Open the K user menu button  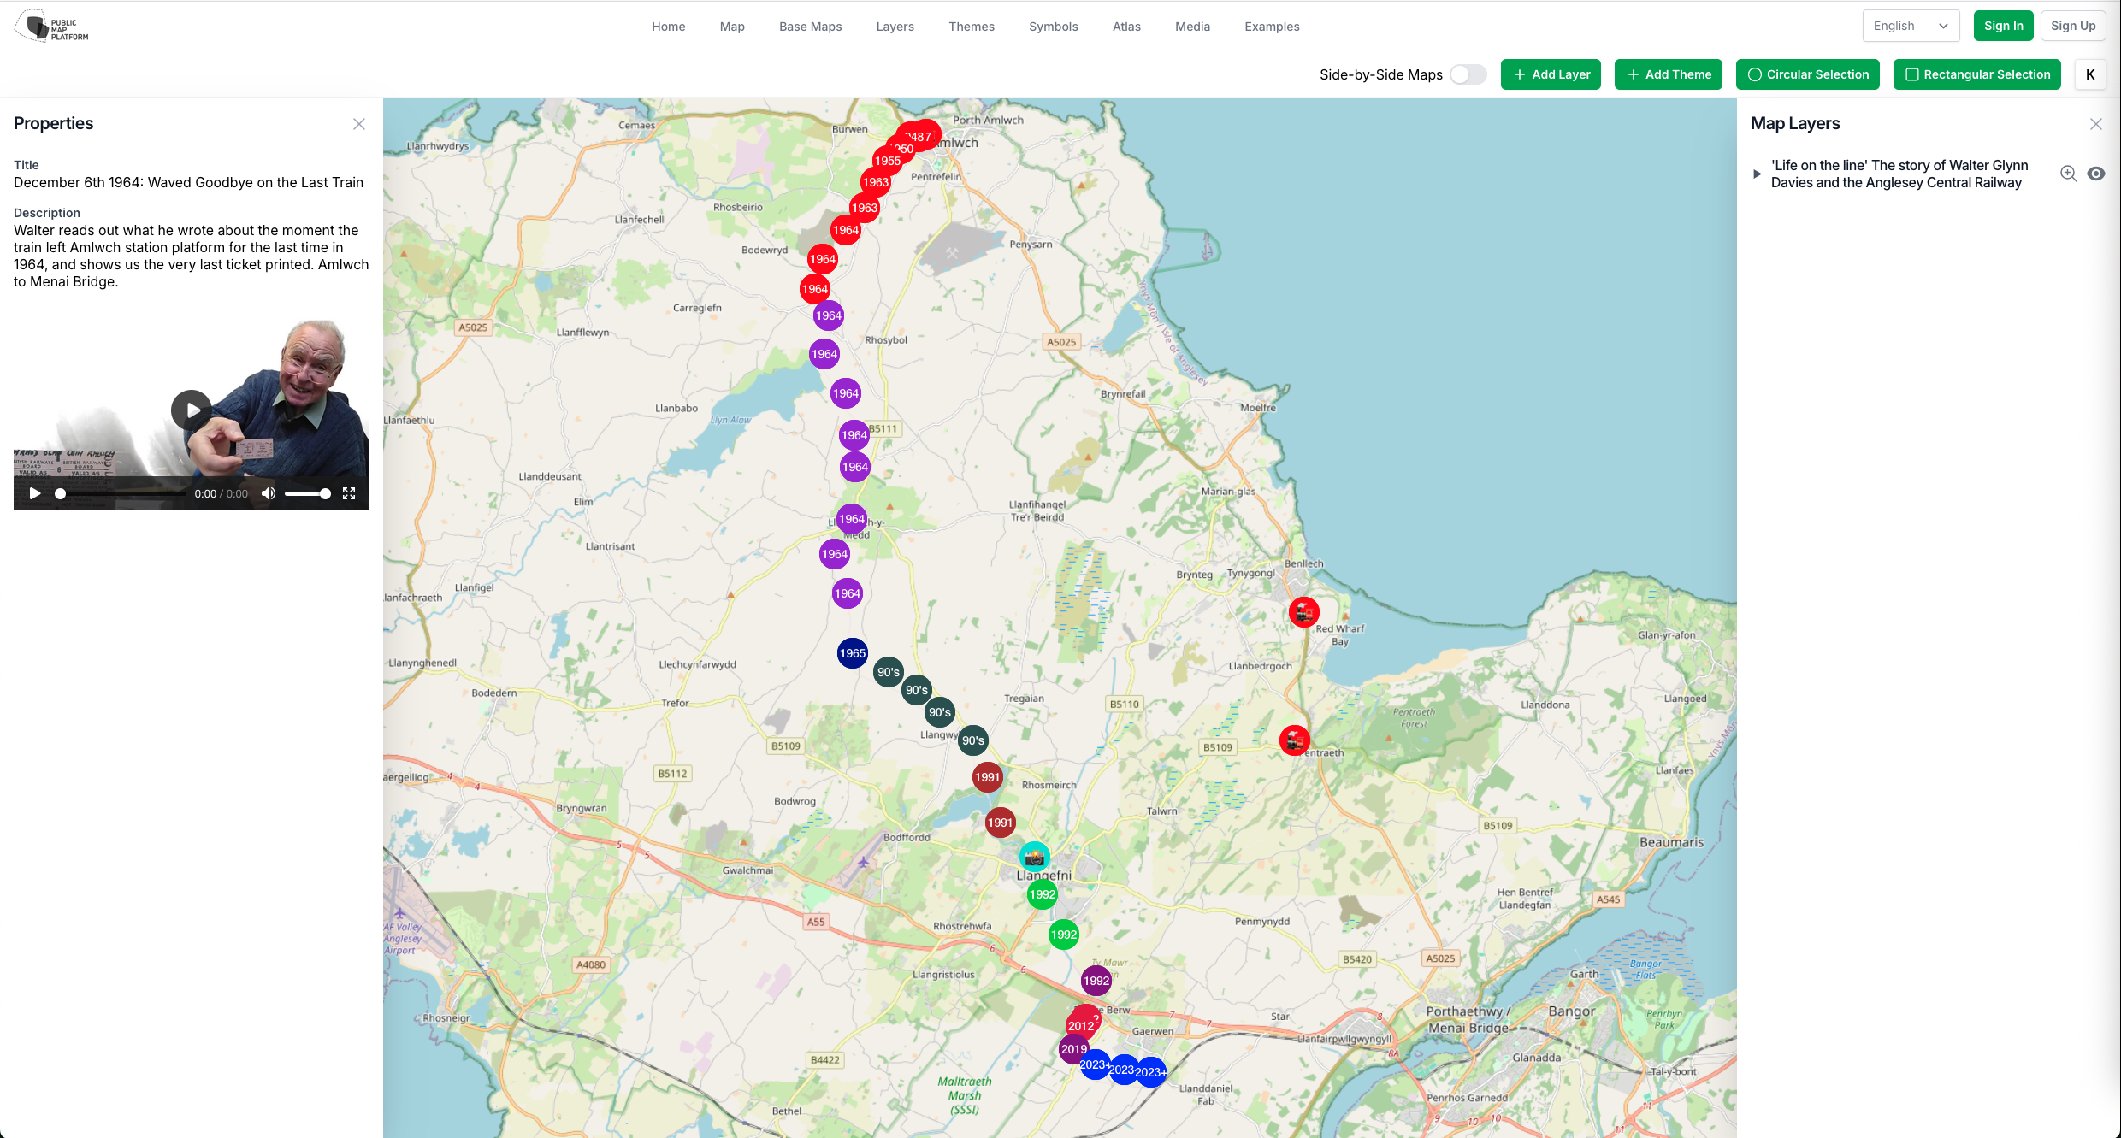point(2090,74)
